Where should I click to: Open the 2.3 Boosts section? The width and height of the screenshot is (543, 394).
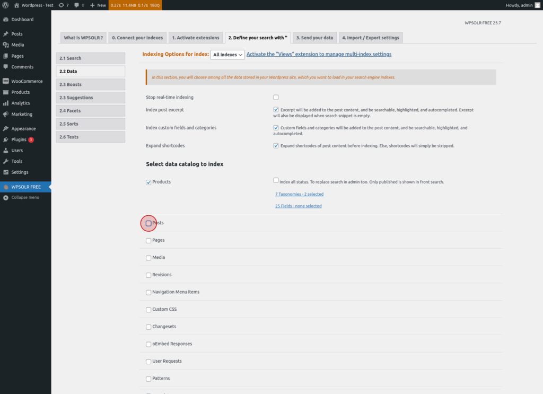pos(90,84)
